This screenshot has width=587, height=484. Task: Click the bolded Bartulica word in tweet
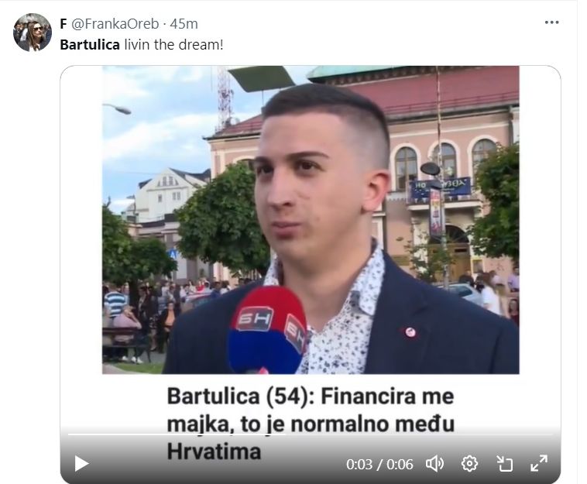pos(90,45)
